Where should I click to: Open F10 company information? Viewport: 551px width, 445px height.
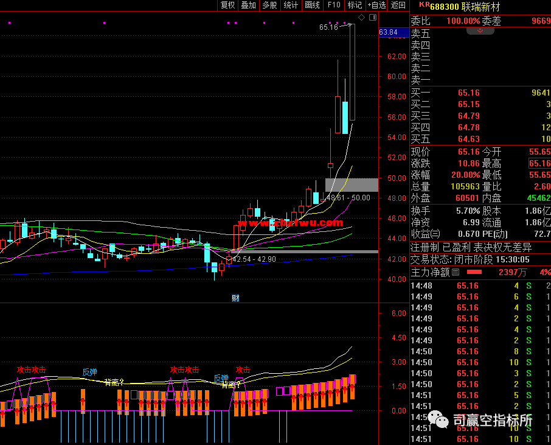point(334,5)
